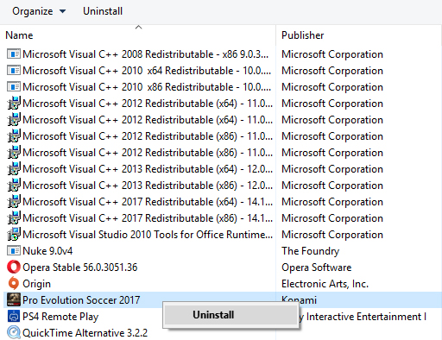Click icon of Visual C++ 2010 x86 Redistributable
This screenshot has width=442, height=340.
[14, 87]
